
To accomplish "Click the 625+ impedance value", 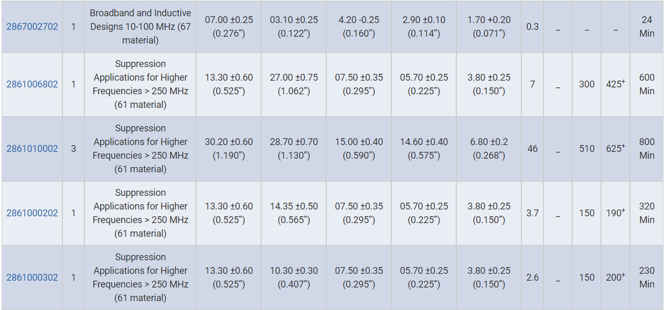I will click(x=615, y=149).
